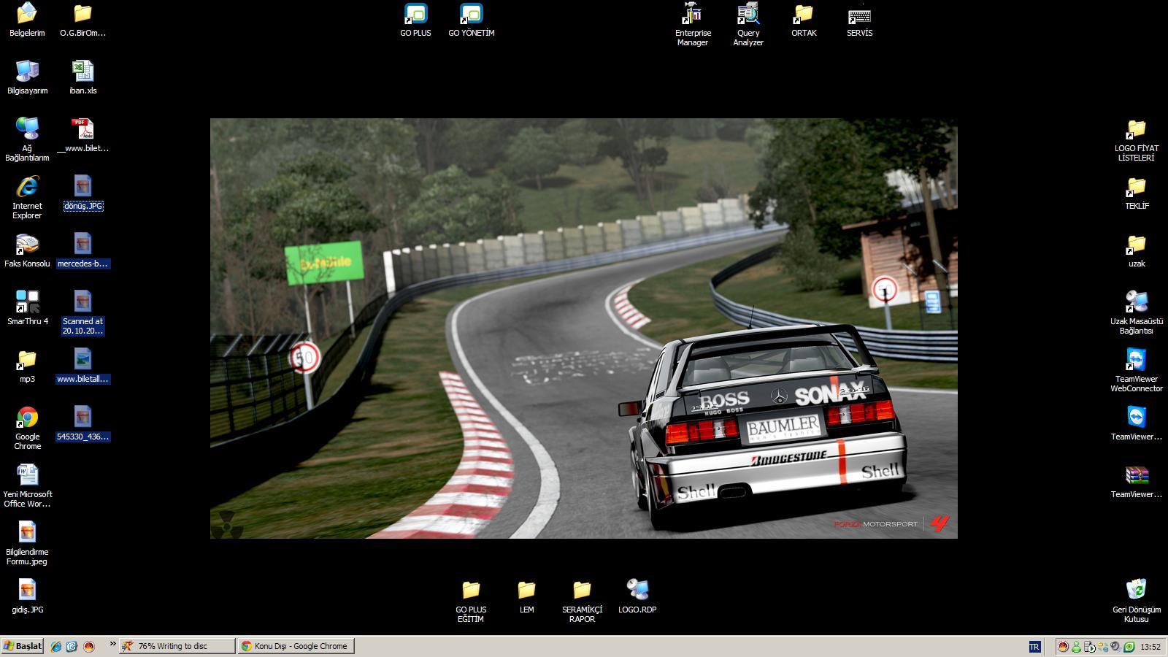Click the volume speaker tray icon

pos(1115,647)
